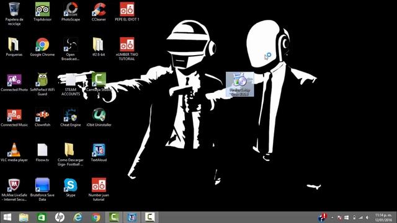This screenshot has width=397, height=223.
Task: Launch the TripAdvisor desktop shortcut
Action: (42, 12)
